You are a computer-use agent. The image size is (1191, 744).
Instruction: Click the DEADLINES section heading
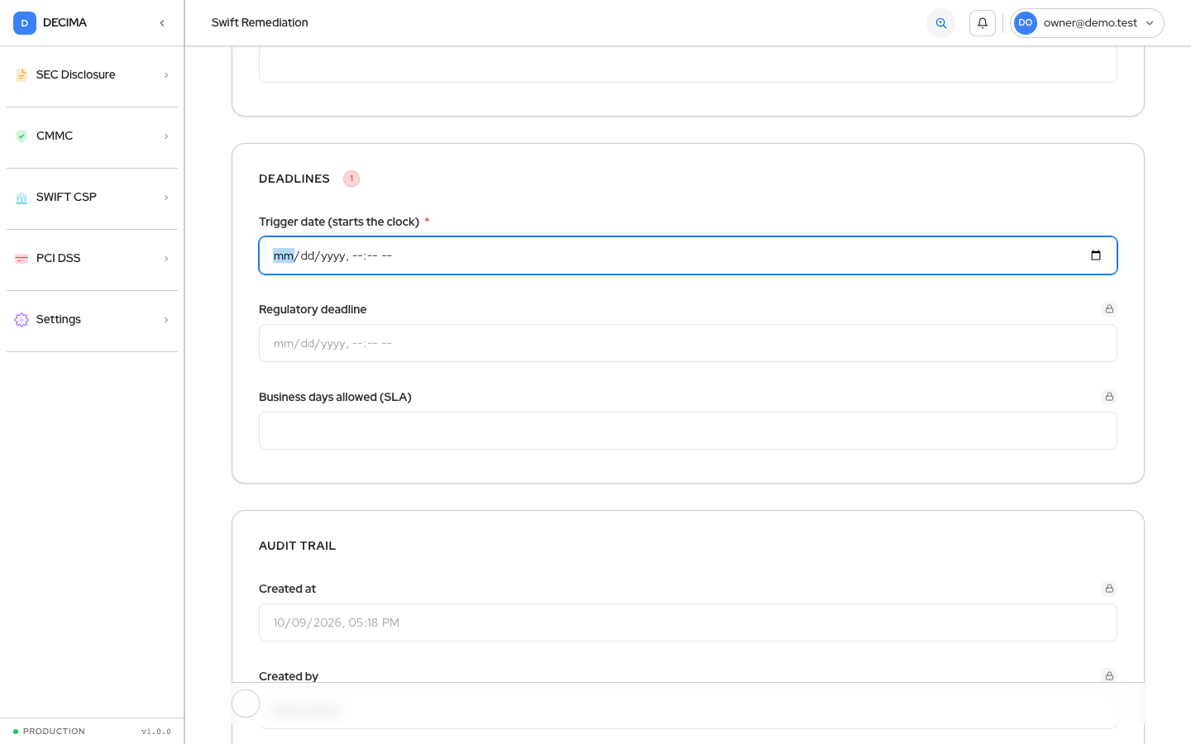pyautogui.click(x=294, y=179)
